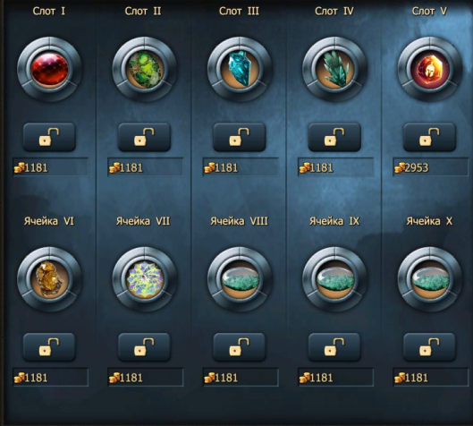The width and height of the screenshot is (473, 426).
Task: Unlock Слот I with the padlock button
Action: 49,137
